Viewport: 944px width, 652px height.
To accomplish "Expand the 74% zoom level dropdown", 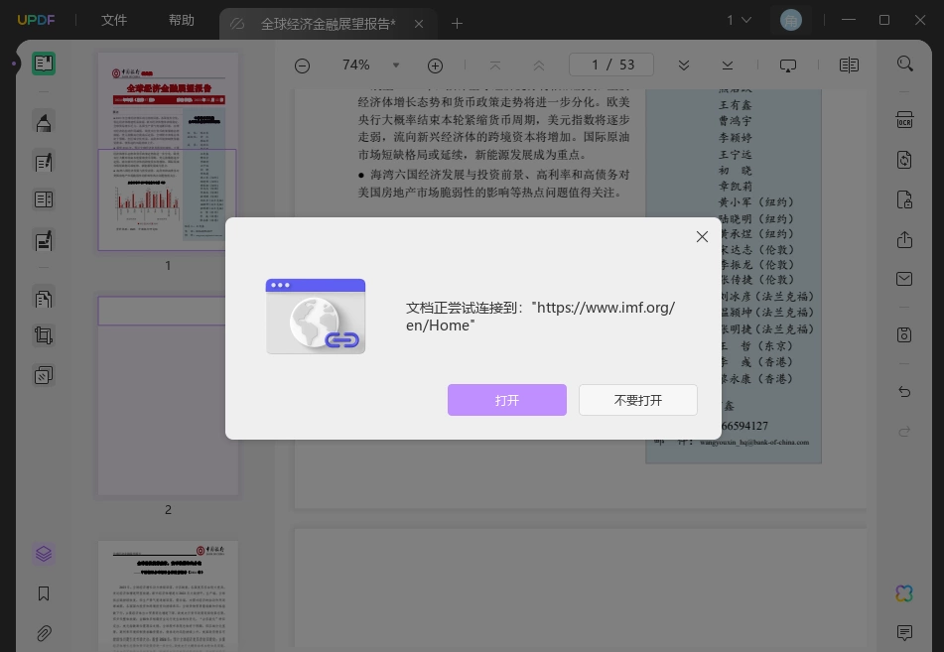I will coord(395,65).
